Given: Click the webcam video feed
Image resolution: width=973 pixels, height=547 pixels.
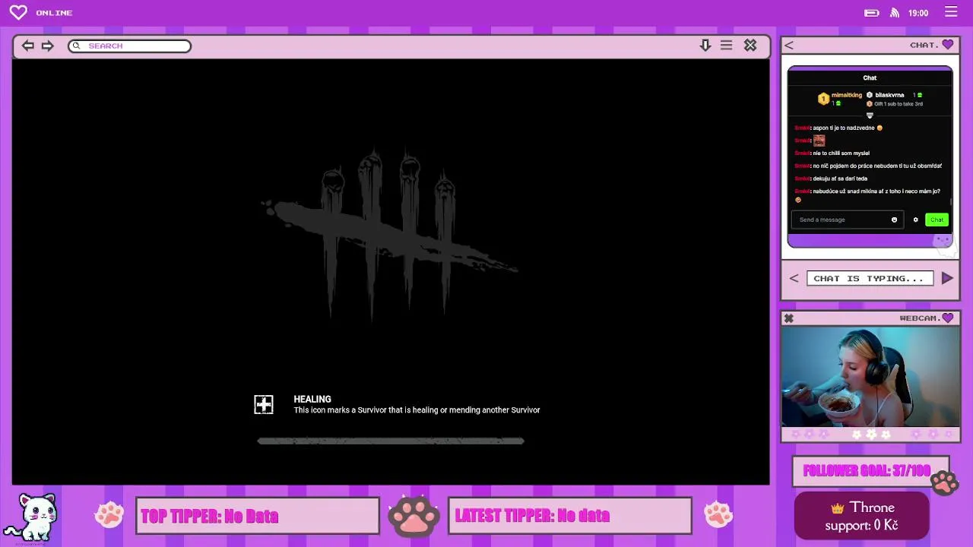Looking at the screenshot, I should click(x=870, y=376).
